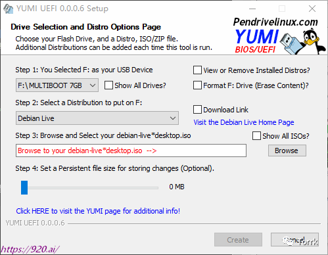This screenshot has width=328, height=255.
Task: Click the Browse button for ISO
Action: (x=287, y=151)
